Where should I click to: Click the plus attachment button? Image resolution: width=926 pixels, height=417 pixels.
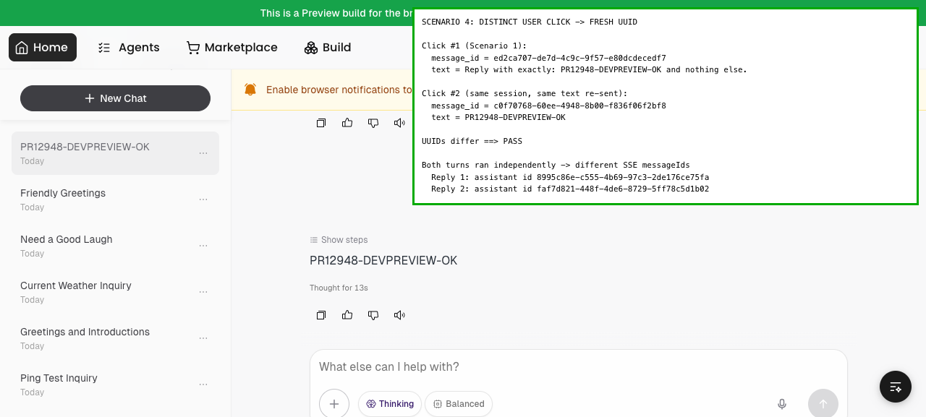pyautogui.click(x=334, y=404)
